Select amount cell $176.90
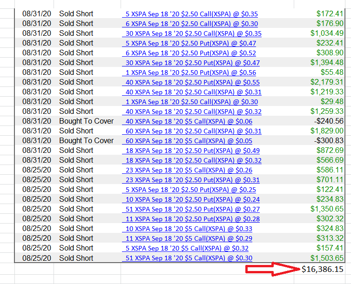The width and height of the screenshot is (351, 284). click(330, 23)
